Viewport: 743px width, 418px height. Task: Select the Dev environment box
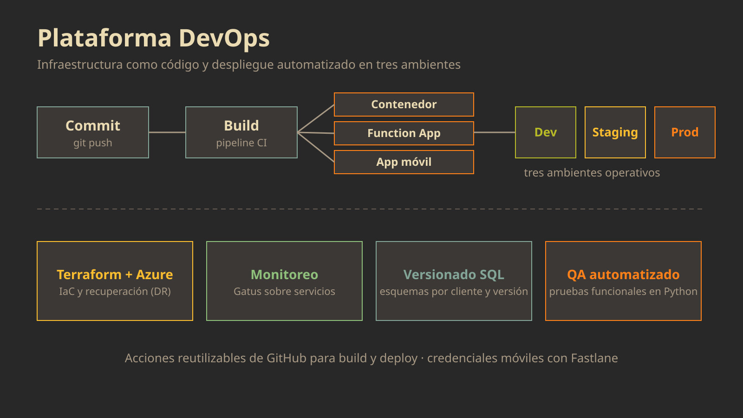[546, 132]
